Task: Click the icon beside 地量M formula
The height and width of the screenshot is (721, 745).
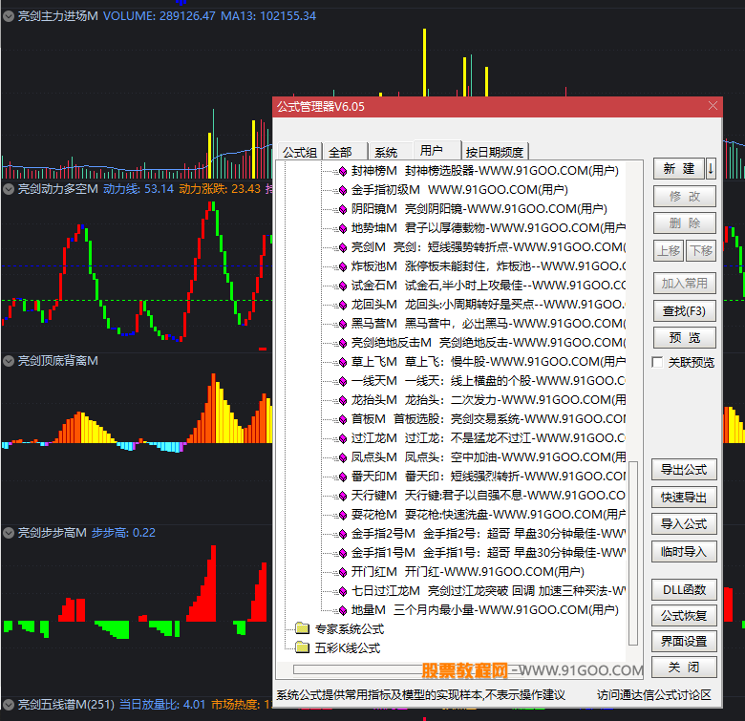Action: point(342,610)
